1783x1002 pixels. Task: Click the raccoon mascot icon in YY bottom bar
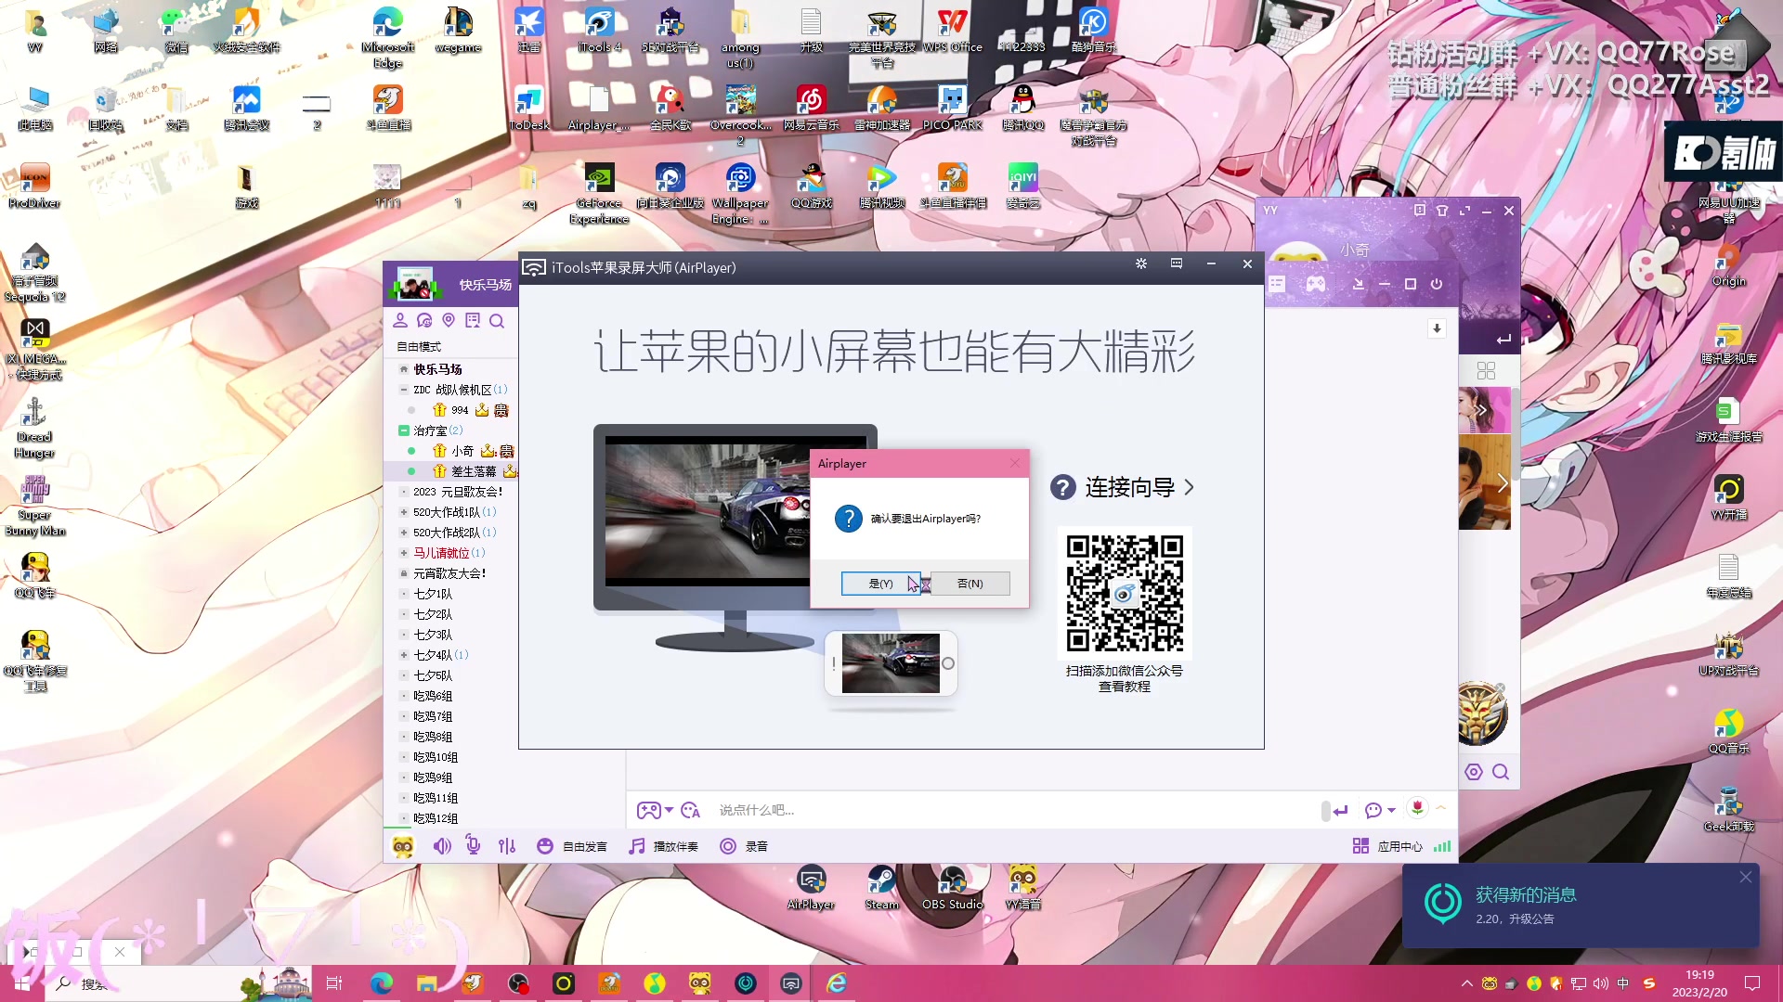tap(403, 846)
